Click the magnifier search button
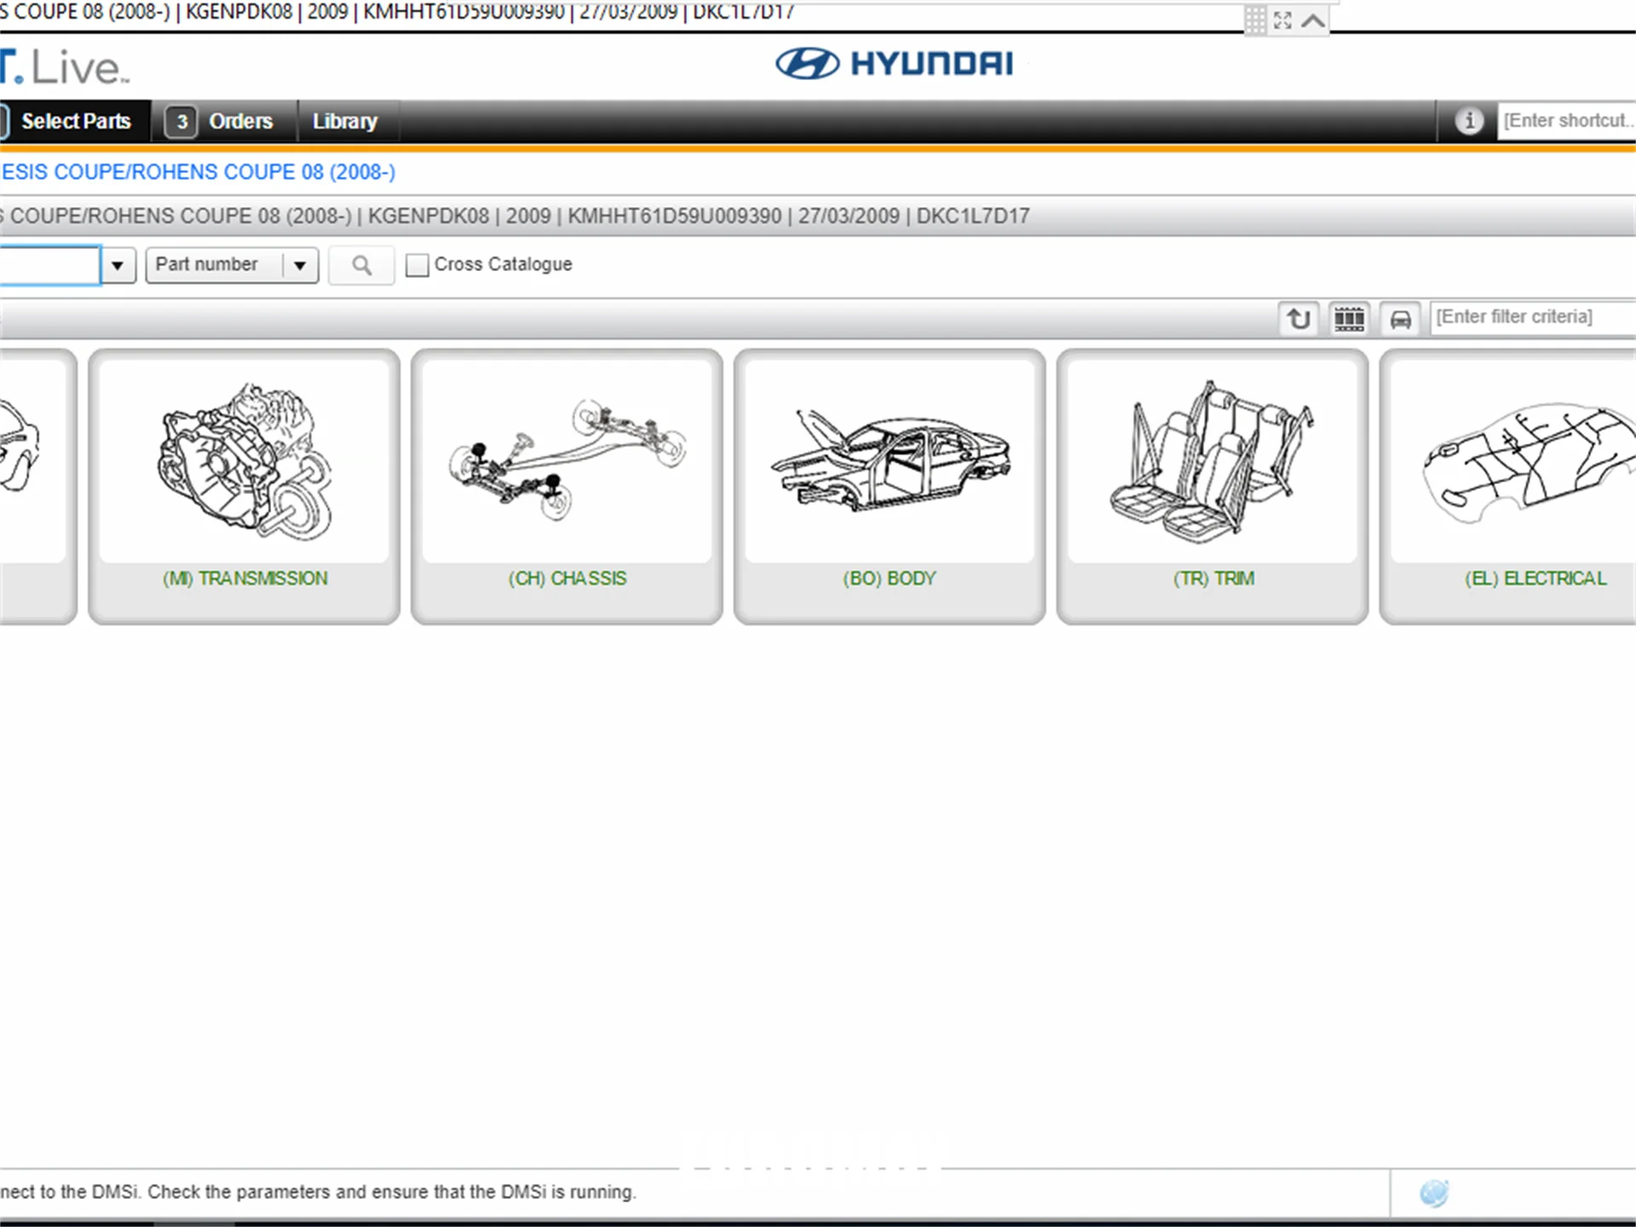1636x1227 pixels. (x=361, y=265)
